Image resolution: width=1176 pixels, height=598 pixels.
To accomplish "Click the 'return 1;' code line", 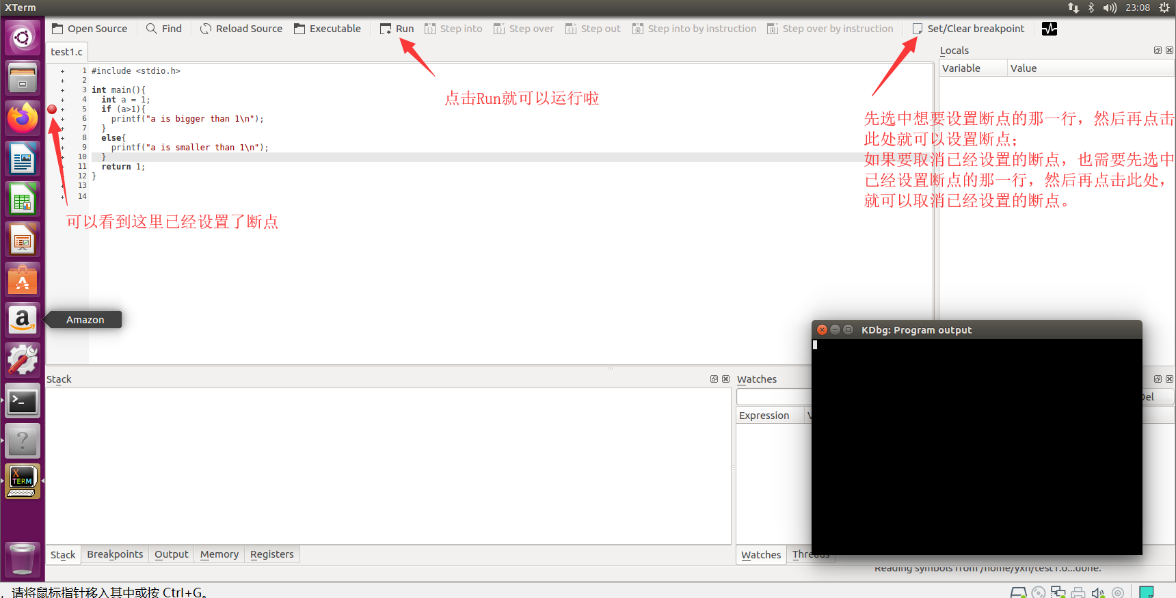I will tap(123, 167).
